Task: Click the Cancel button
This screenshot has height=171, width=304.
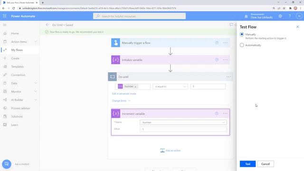Action: tap(266, 164)
